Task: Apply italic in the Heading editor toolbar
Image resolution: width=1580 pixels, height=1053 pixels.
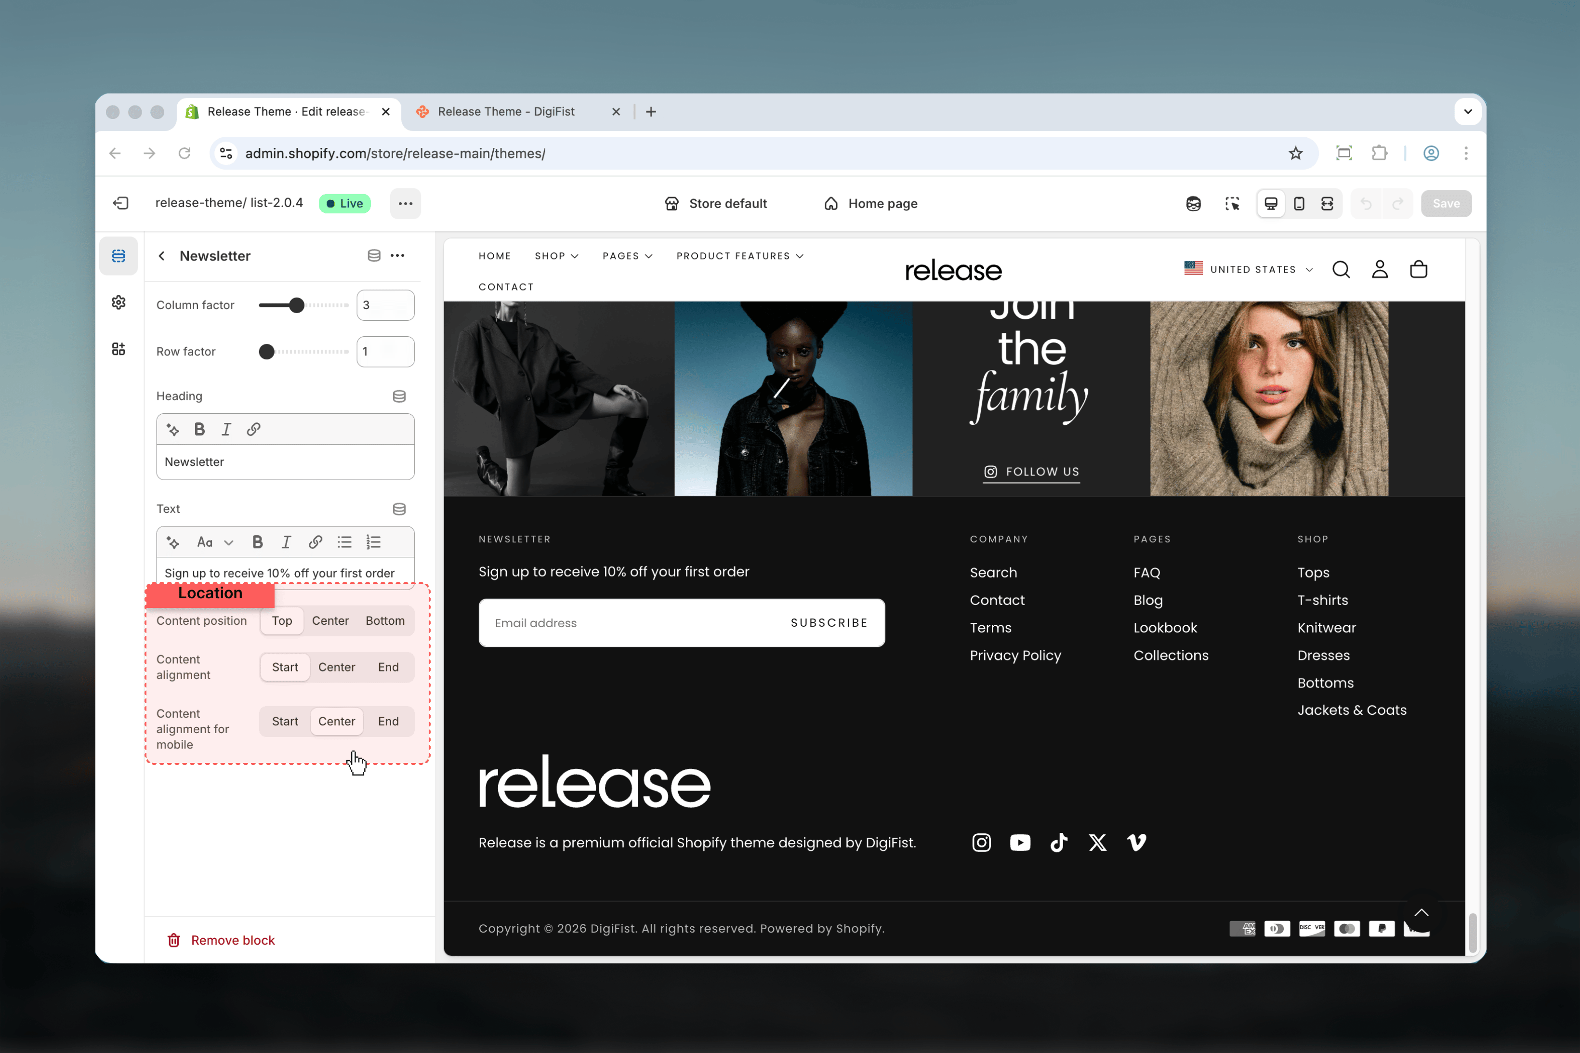Action: [226, 429]
